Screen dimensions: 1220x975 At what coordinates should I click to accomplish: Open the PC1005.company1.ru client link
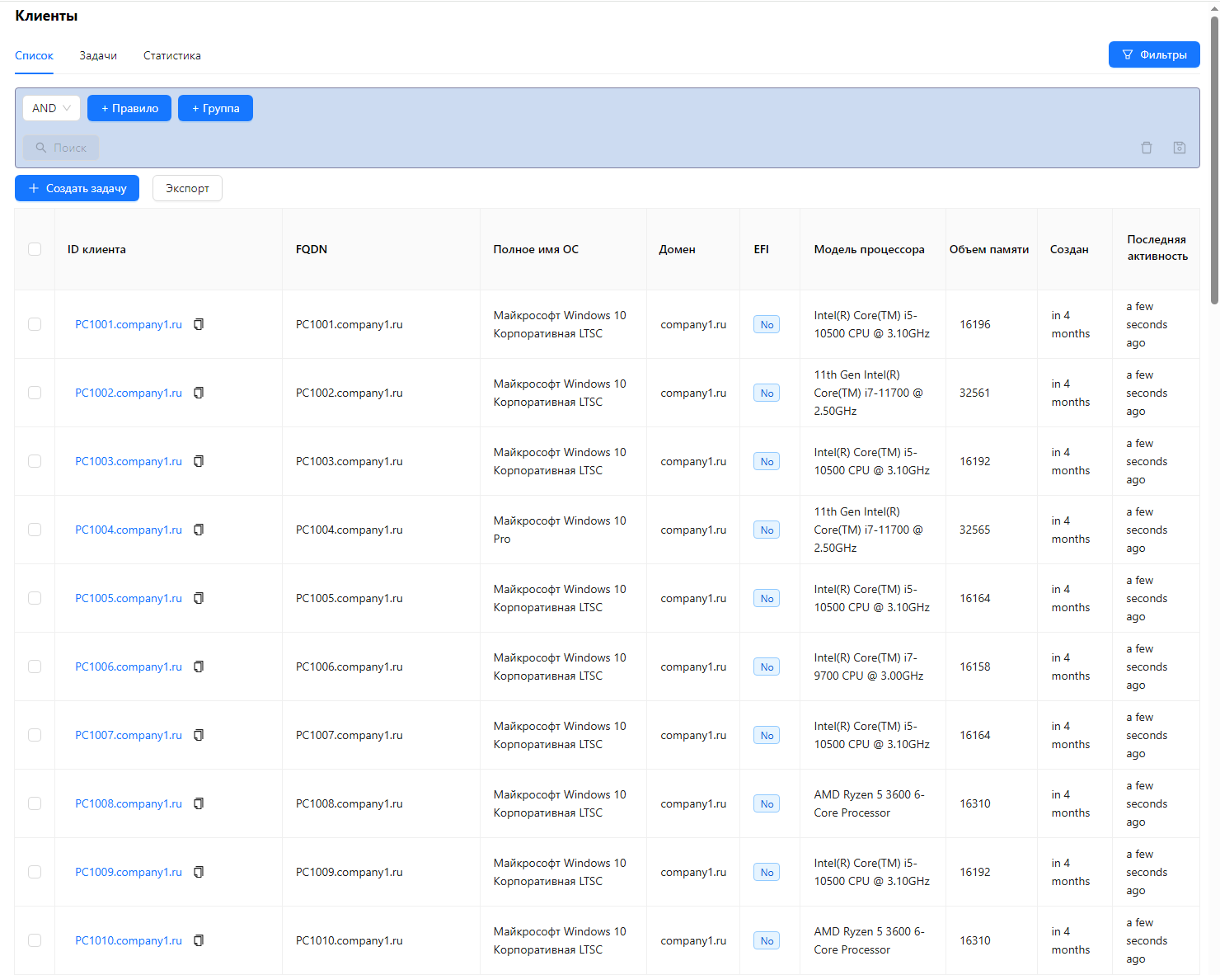point(129,598)
